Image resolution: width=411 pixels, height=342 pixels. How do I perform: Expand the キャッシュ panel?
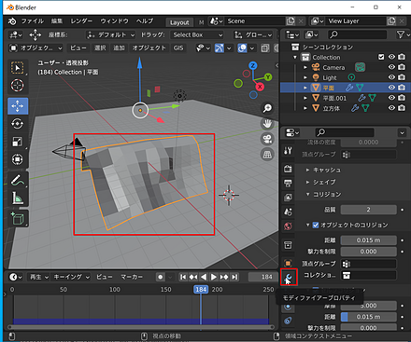(x=323, y=170)
